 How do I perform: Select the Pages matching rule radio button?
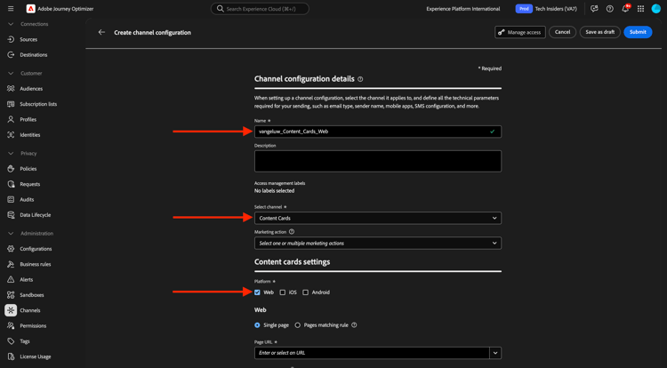298,325
